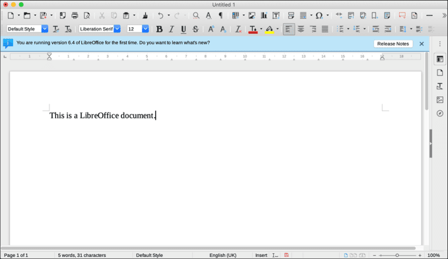This screenshot has width=448, height=259.
Task: Toggle the bulleted list
Action: point(340,29)
